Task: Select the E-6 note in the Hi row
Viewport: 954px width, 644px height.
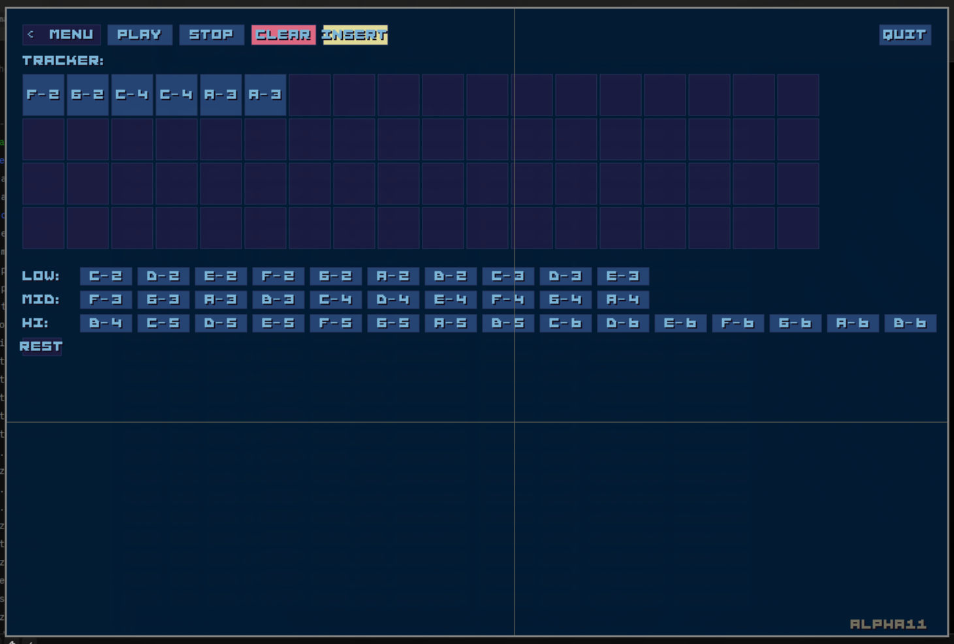Action: point(680,323)
